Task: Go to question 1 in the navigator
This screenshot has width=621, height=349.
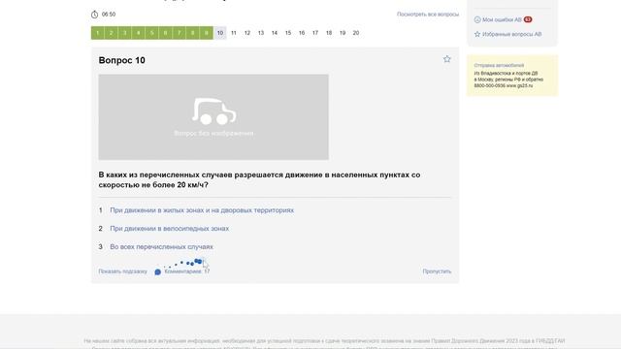Action: [x=98, y=33]
